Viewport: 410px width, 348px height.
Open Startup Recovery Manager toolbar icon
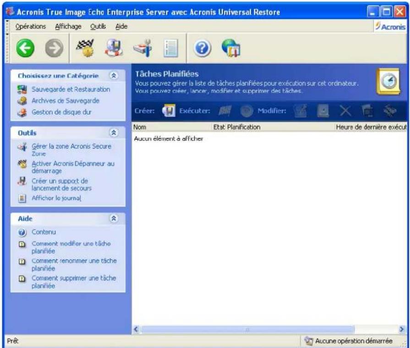[x=86, y=48]
